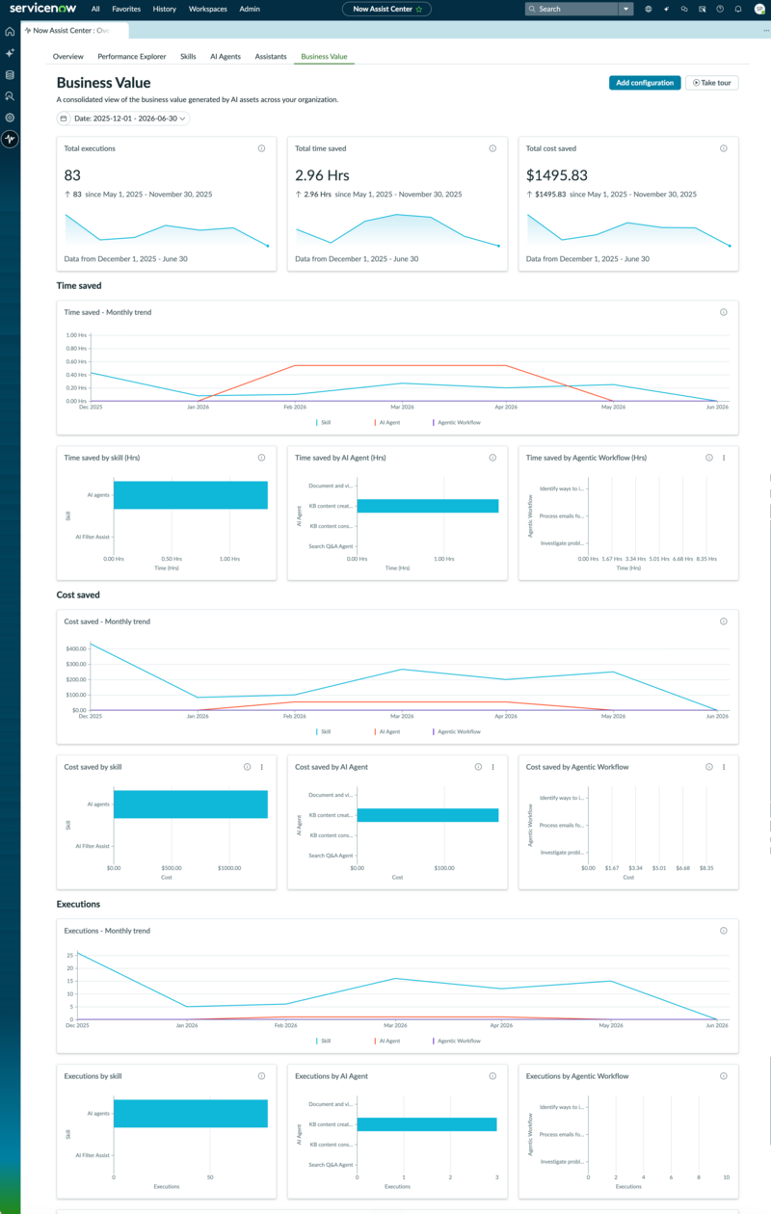The width and height of the screenshot is (771, 1214).
Task: Toggle AI Agent series in Time saved trend legend
Action: click(x=386, y=422)
